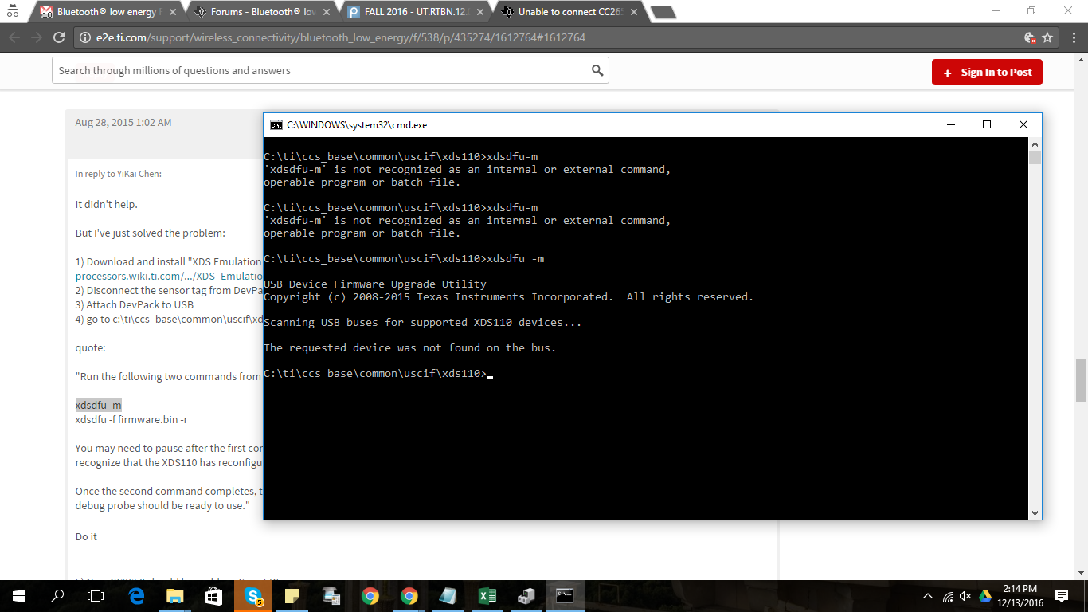The height and width of the screenshot is (612, 1088).
Task: Open Google Drive tray icon
Action: pos(984,596)
